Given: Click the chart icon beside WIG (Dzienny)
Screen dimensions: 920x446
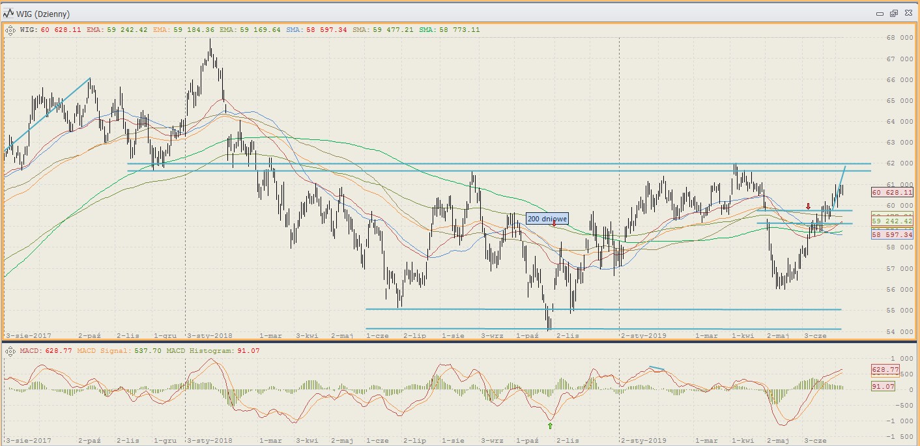Looking at the screenshot, I should tap(9, 13).
